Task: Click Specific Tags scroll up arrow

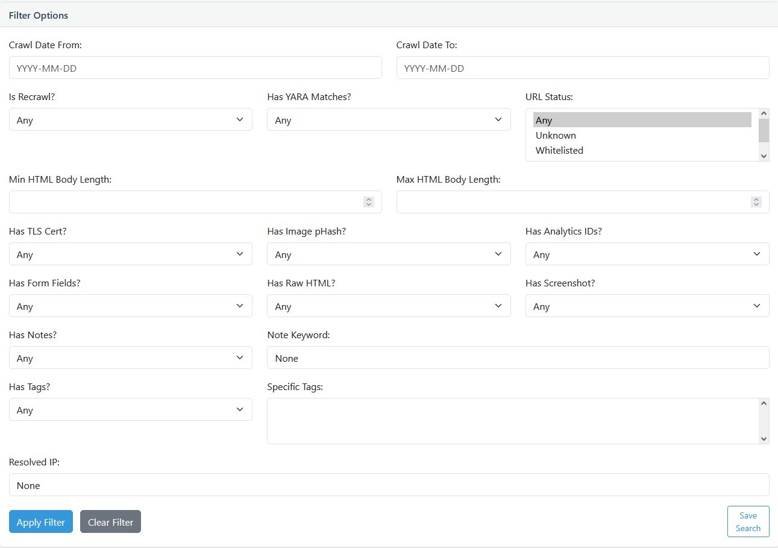Action: 764,403
